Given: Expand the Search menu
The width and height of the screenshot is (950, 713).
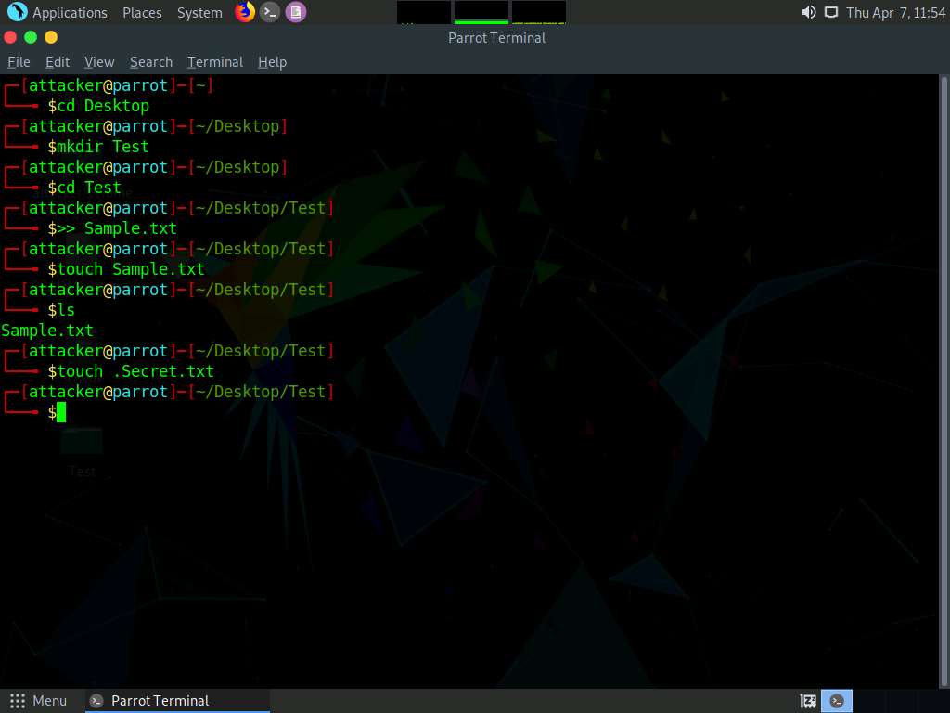Looking at the screenshot, I should click(x=151, y=62).
